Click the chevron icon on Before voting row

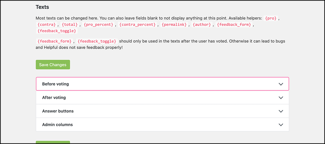click(x=281, y=84)
